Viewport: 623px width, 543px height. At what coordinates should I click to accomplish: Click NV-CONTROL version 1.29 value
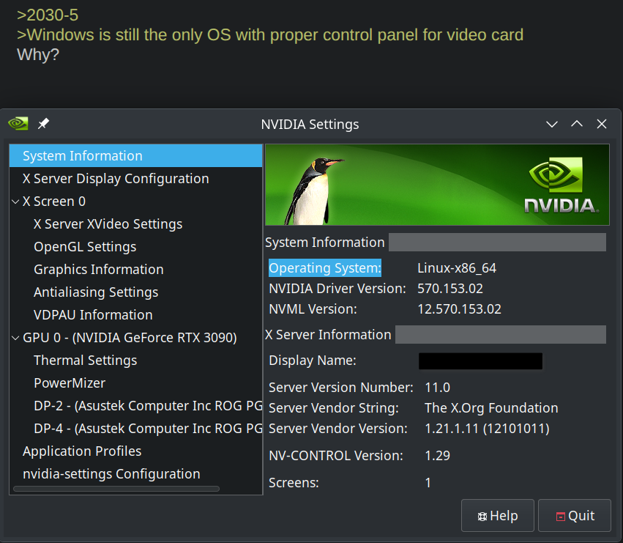(438, 456)
